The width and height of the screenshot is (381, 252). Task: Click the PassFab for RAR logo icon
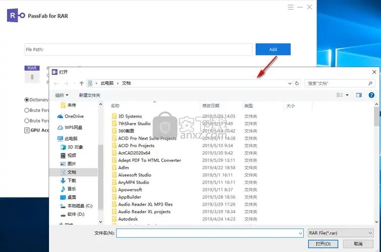coord(16,16)
